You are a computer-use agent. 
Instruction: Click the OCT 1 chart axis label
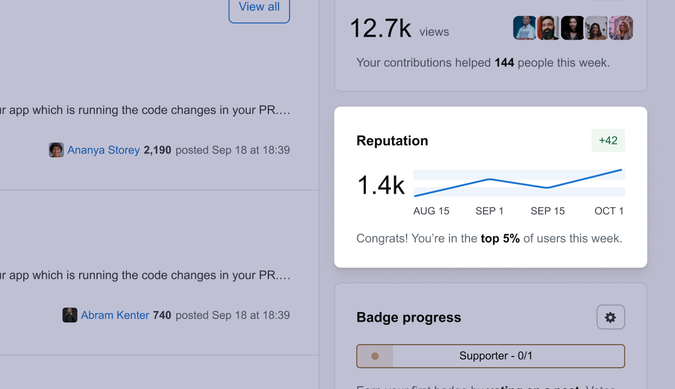[x=609, y=211]
